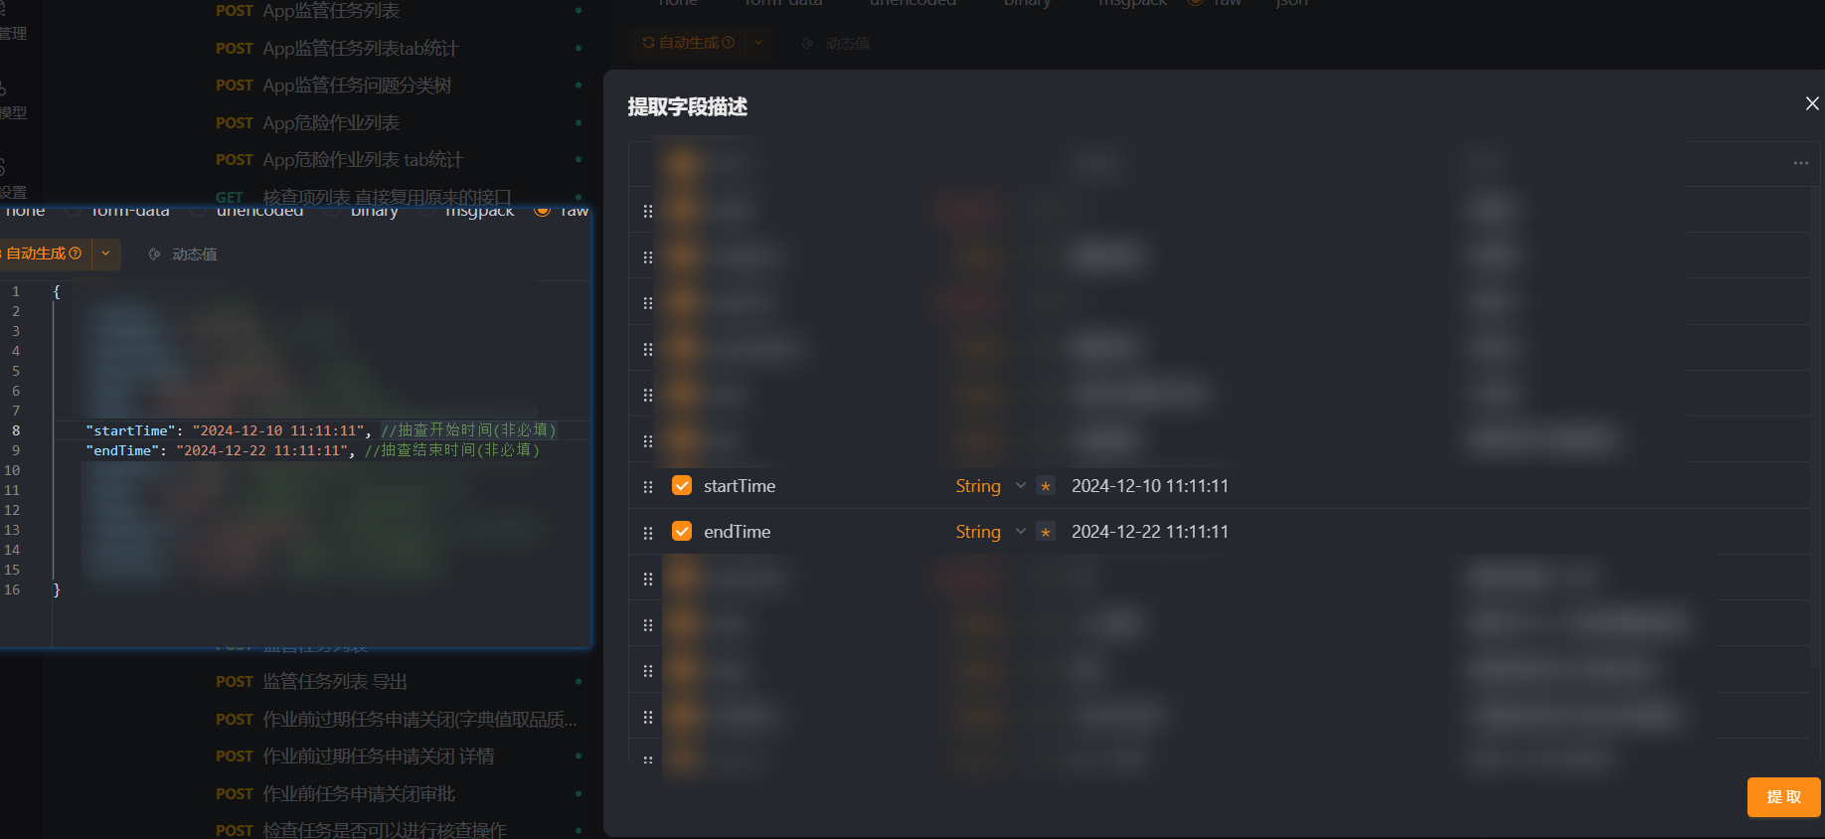Click the comment //抽查结束时间(非必填)
1825x839 pixels.
pyautogui.click(x=452, y=450)
